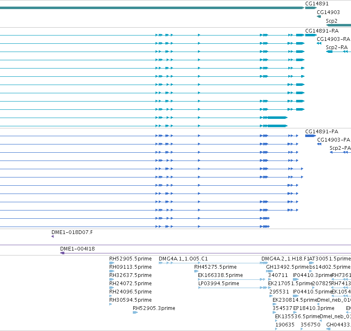This screenshot has width=351, height=331.
Task: Open the GH13492.5prime EST label
Action: click(287, 267)
